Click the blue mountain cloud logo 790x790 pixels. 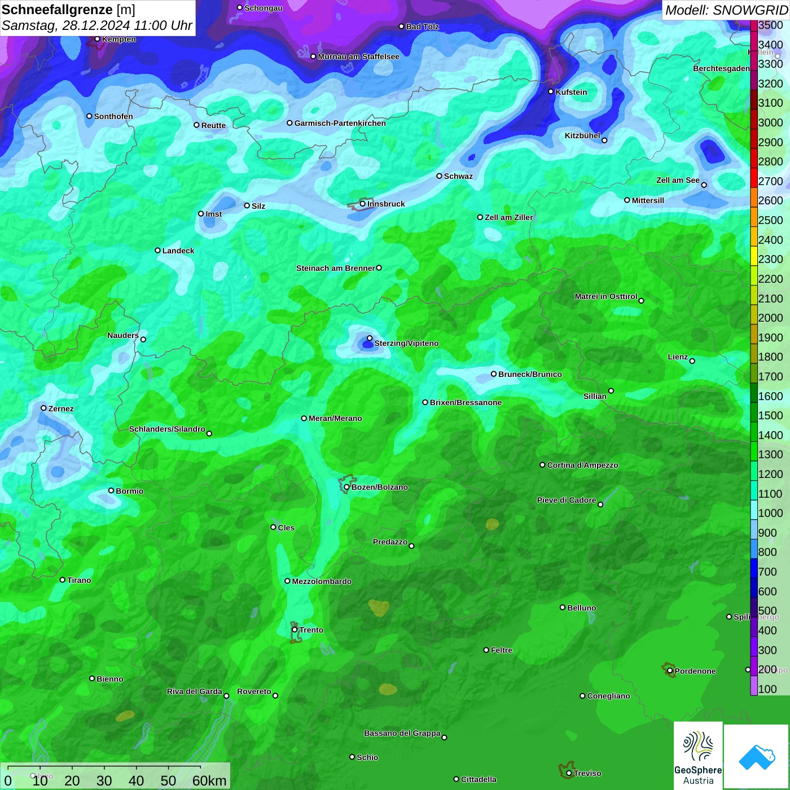[757, 757]
